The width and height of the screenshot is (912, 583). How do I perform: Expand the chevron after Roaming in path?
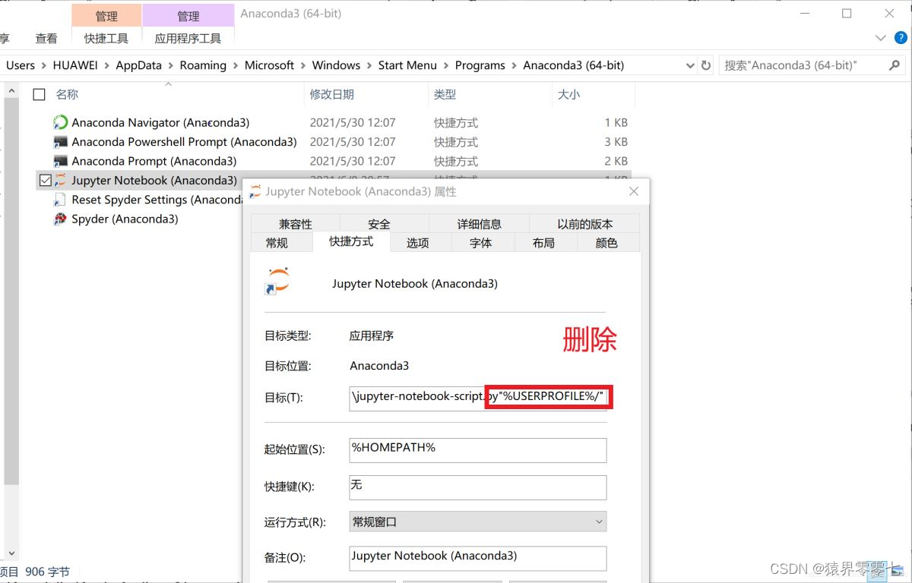click(236, 65)
